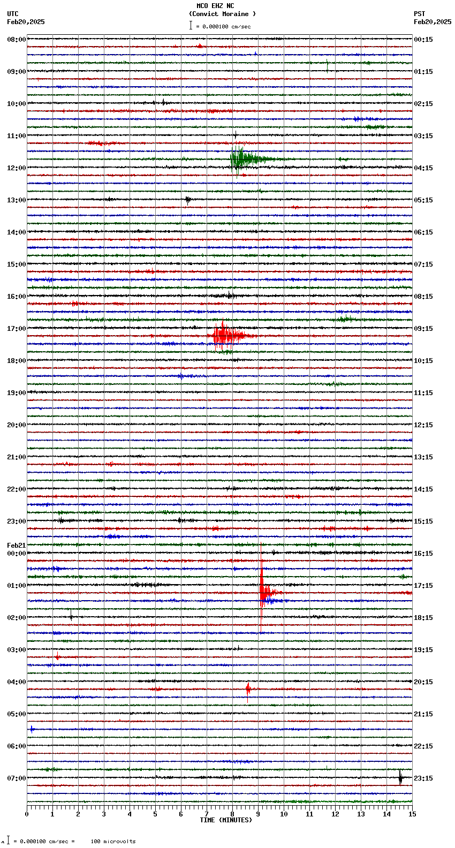455x848 pixels.
Task: Click the small red event on the 04:15 trace
Action: click(248, 690)
